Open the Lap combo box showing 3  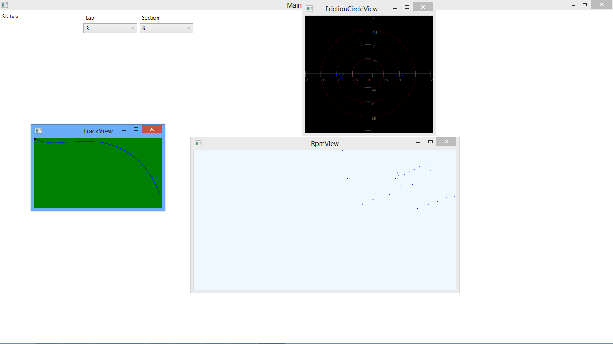[x=110, y=28]
